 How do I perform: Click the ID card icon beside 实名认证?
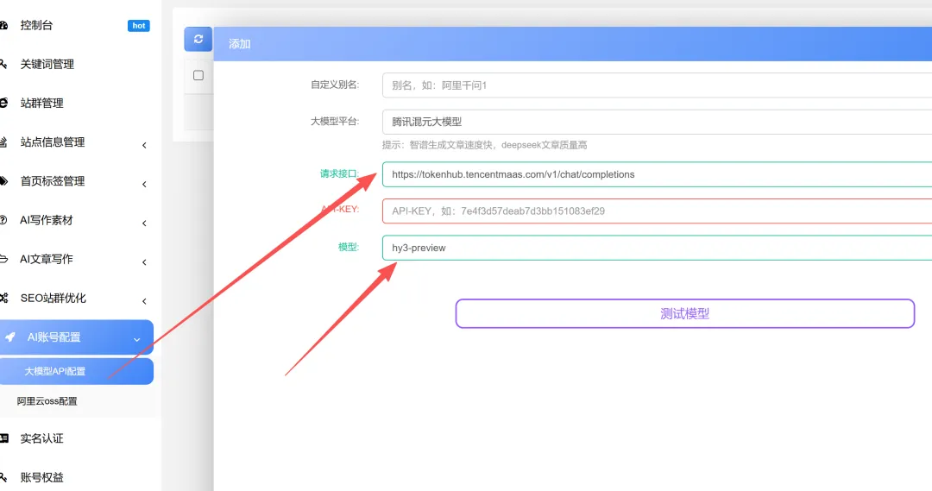3,438
